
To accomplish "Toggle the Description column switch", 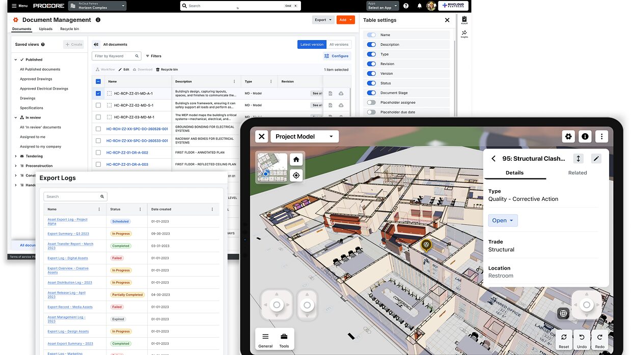I will click(371, 45).
